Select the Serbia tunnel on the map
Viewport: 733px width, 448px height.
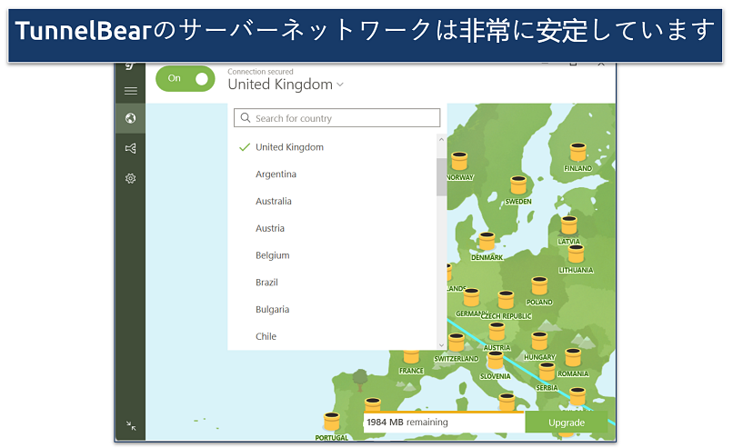pyautogui.click(x=547, y=372)
